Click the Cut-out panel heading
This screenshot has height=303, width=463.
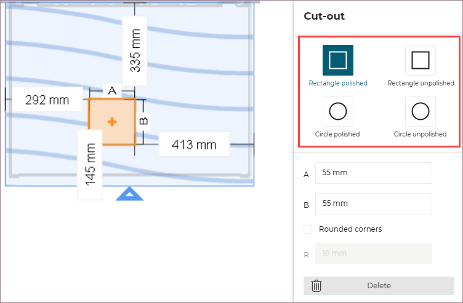coord(324,17)
